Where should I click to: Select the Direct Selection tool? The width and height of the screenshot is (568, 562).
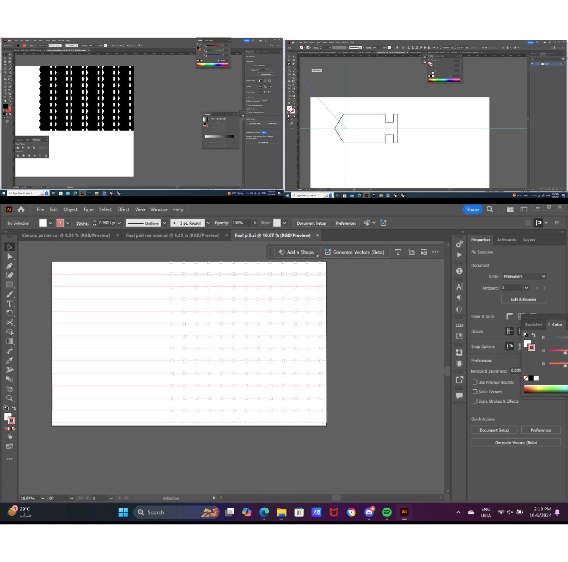9,257
